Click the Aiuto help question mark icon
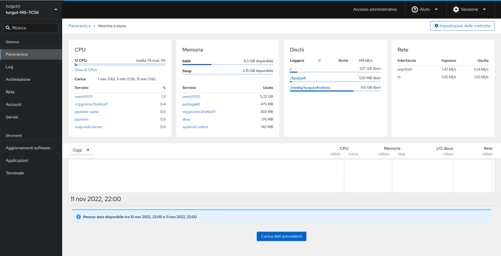 (415, 9)
